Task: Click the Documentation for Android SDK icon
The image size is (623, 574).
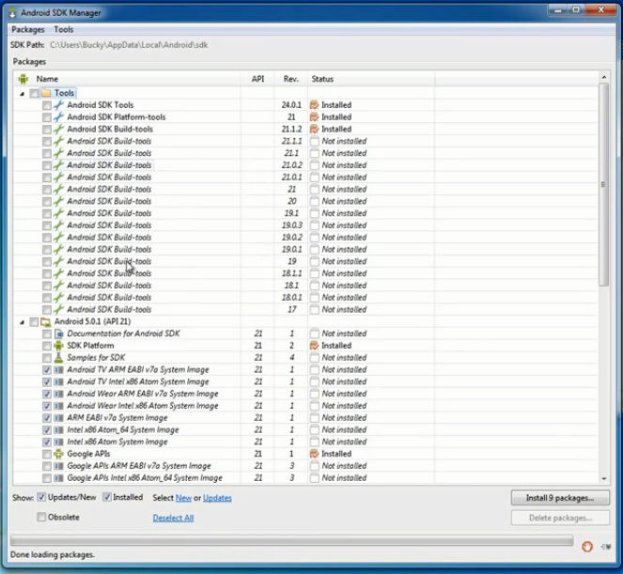Action: coord(59,334)
